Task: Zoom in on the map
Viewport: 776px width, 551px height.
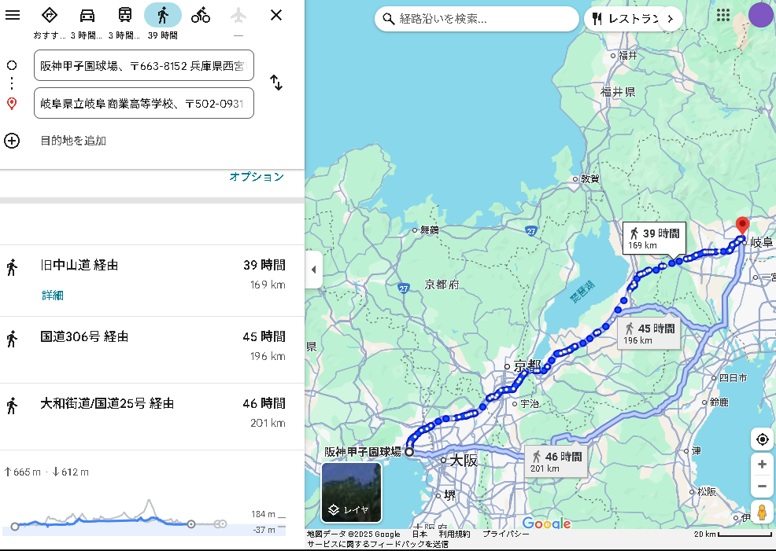Action: pyautogui.click(x=762, y=464)
